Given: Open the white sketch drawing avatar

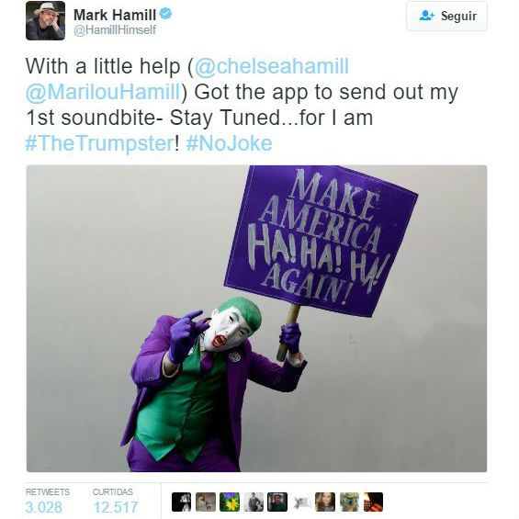Looking at the screenshot, I should [301, 502].
